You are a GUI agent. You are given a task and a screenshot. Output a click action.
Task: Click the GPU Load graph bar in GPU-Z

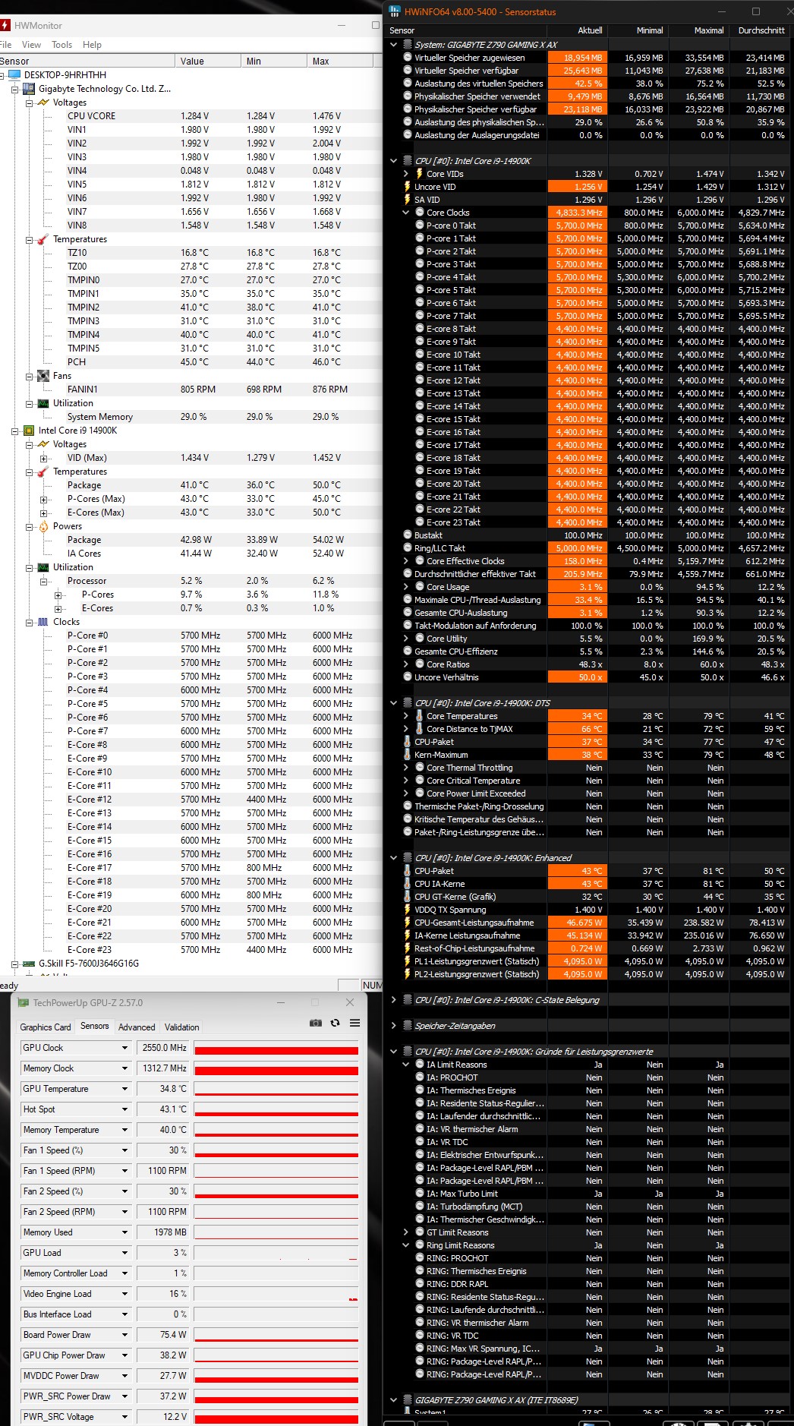[x=276, y=1253]
